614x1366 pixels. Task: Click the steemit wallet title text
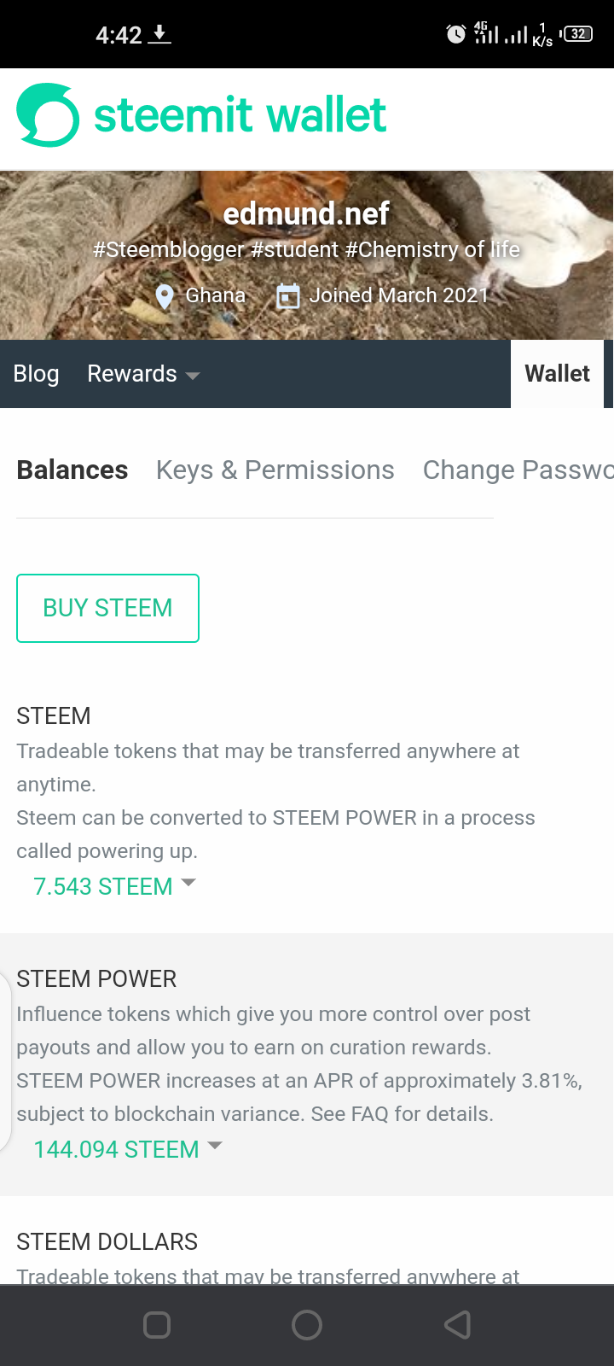pos(240,115)
